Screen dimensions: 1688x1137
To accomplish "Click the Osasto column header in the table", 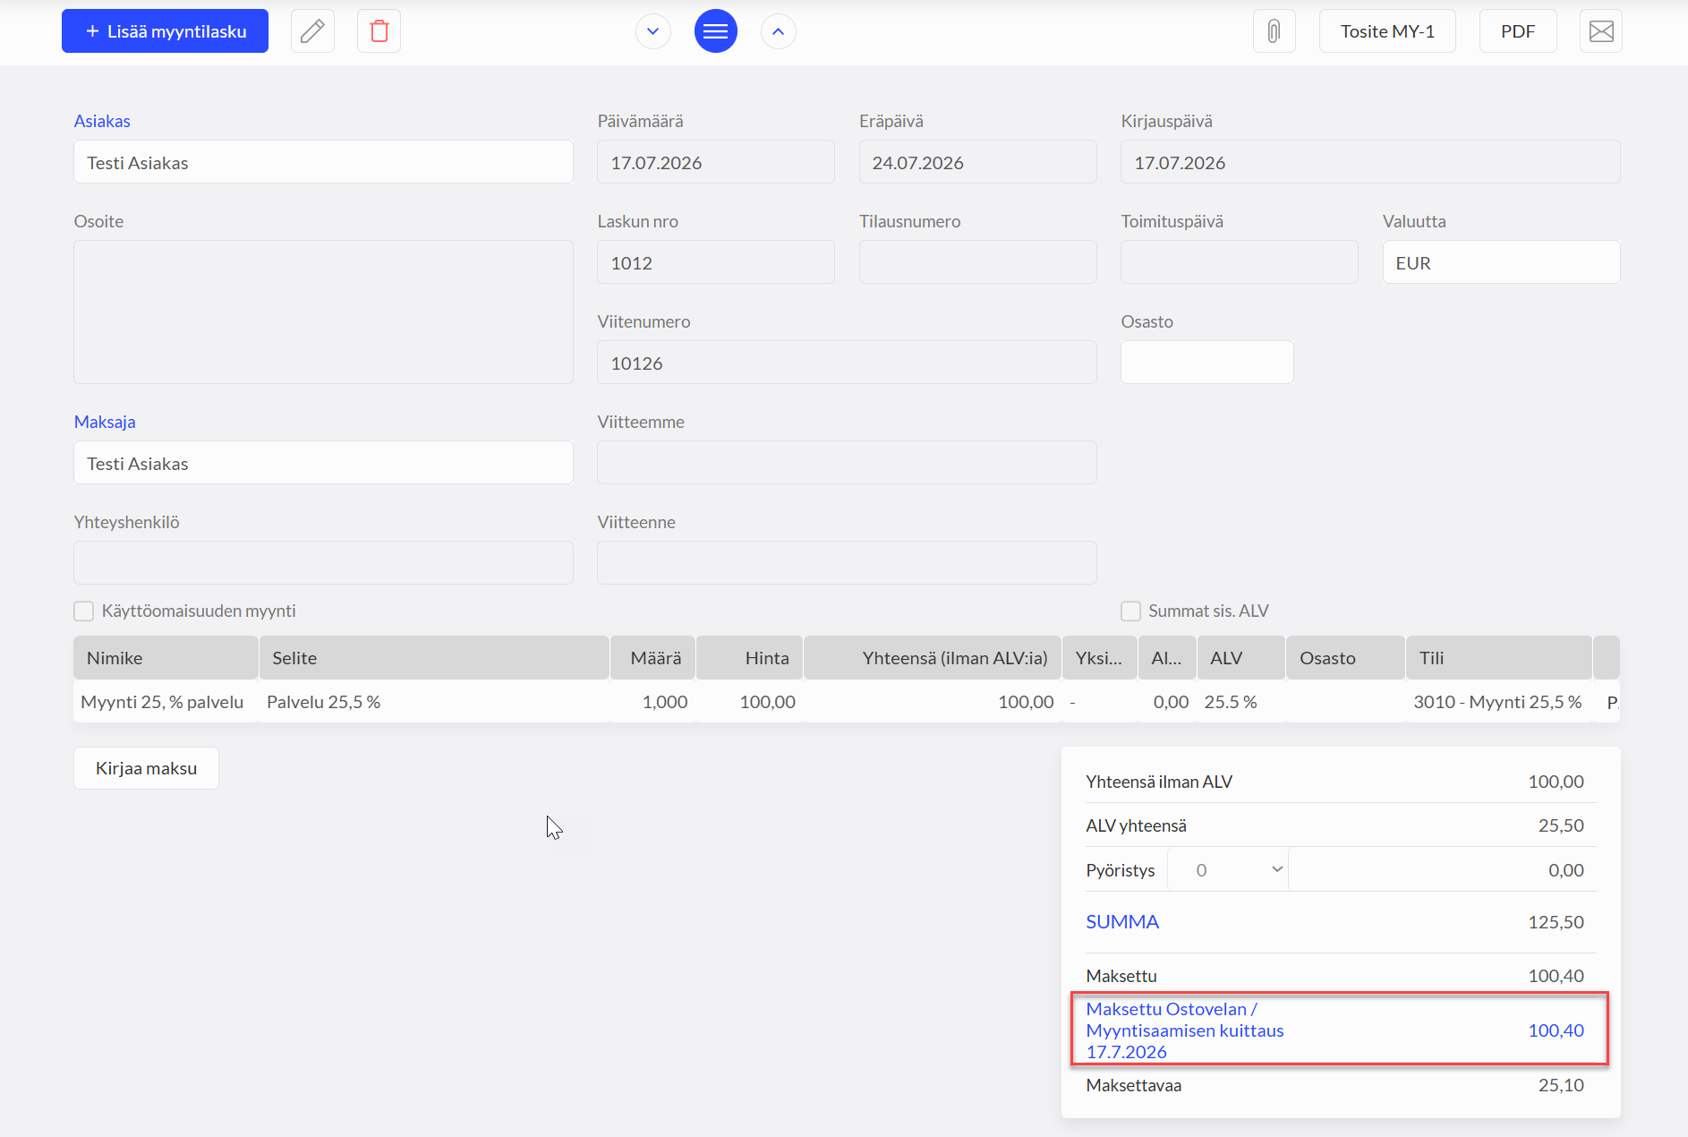I will (1345, 658).
